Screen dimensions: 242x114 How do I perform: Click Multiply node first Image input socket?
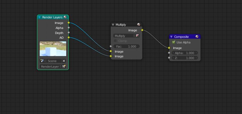coord(111,51)
